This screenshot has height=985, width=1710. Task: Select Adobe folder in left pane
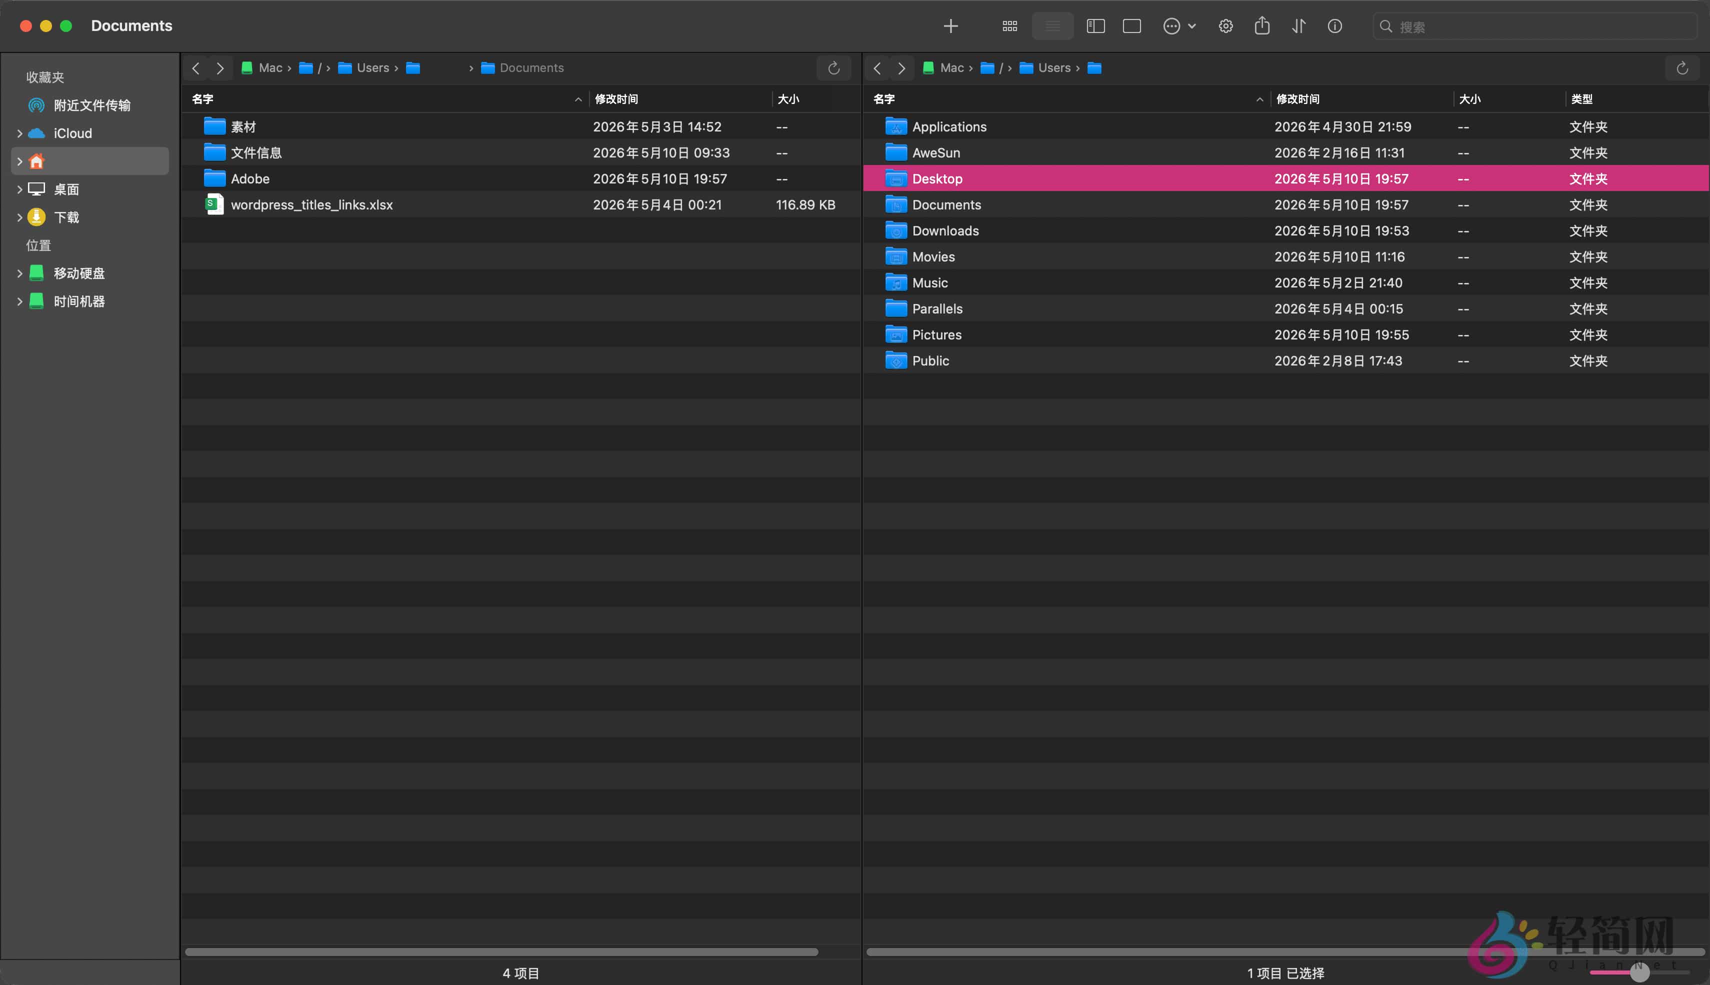(521, 178)
